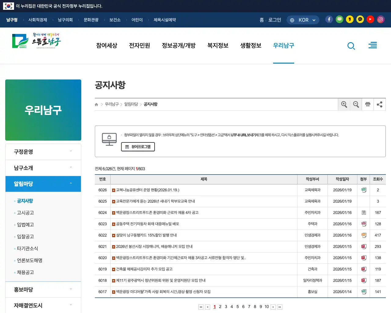Click the home icon in the breadcrumb

click(x=96, y=104)
